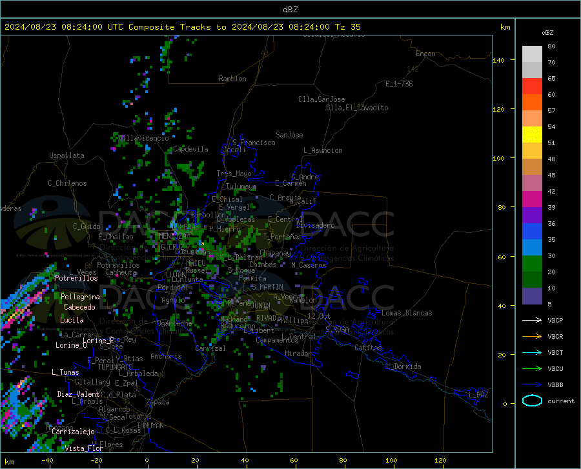Click the Lomas_Blancas label
The image size is (581, 469).
click(x=407, y=313)
